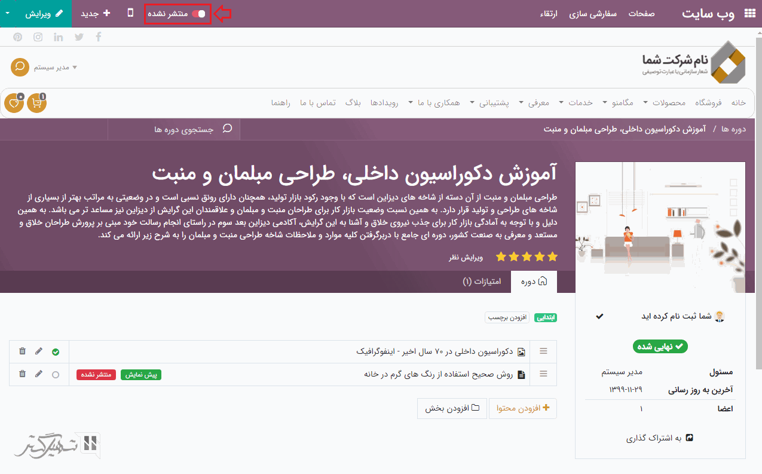Edit the warm colors content with pencil icon
This screenshot has width=762, height=474.
pos(39,374)
